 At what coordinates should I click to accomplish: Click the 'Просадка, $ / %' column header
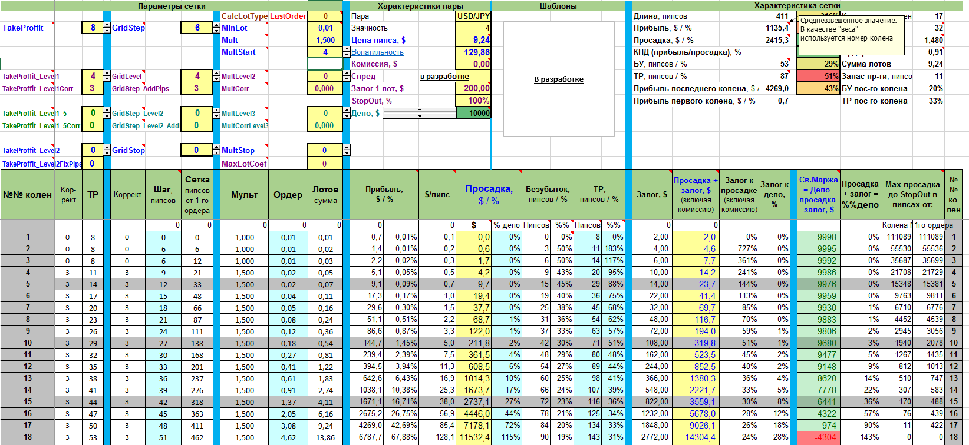489,194
